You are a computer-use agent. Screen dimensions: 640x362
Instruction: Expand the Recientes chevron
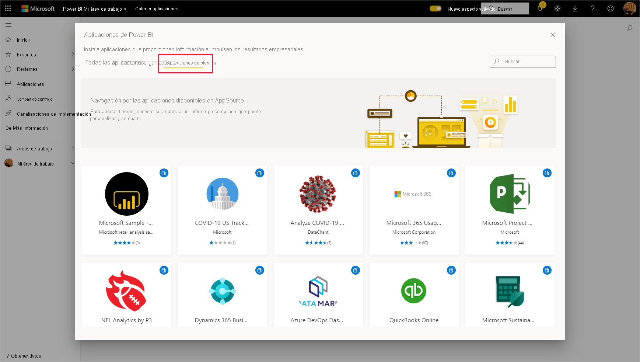click(73, 69)
